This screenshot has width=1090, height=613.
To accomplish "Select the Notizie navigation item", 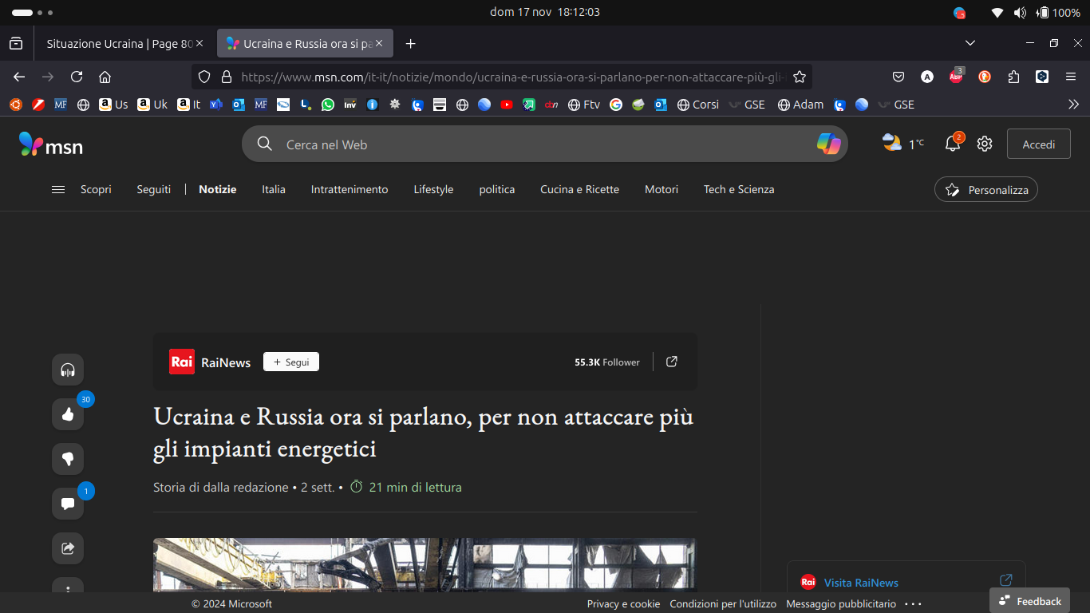I will click(218, 189).
